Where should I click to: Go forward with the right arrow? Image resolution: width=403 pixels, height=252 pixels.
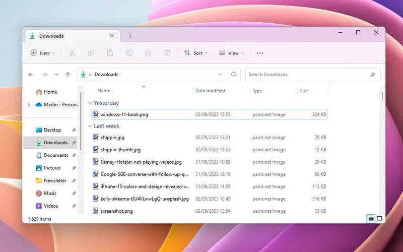click(44, 75)
